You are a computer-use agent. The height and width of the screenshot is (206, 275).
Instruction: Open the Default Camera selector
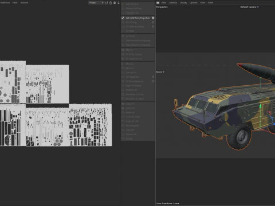pos(248,7)
